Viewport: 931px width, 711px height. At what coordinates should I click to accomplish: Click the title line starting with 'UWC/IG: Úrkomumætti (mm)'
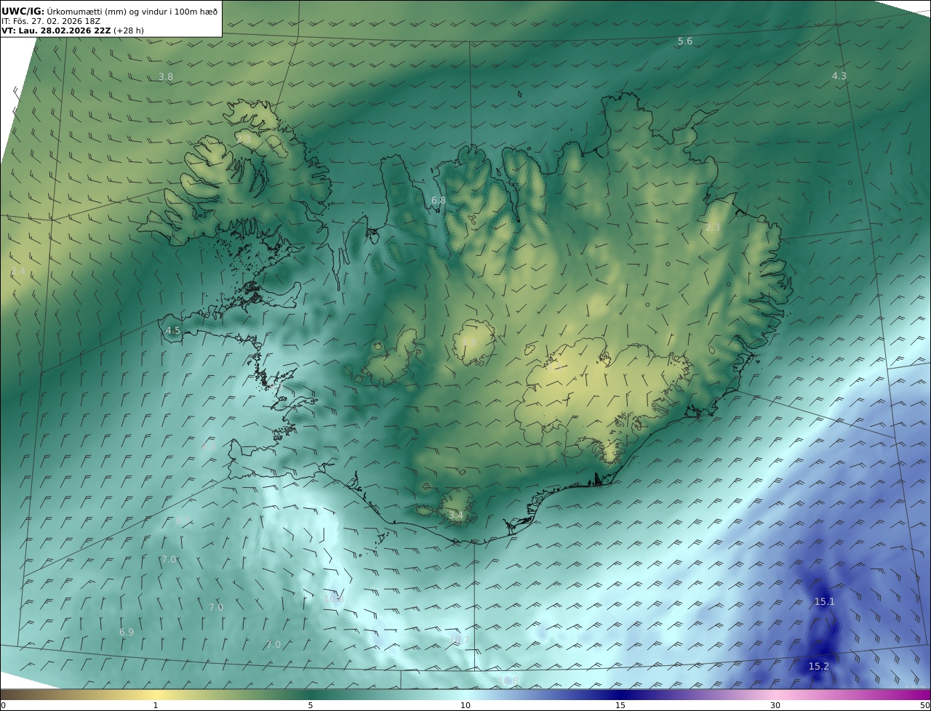coord(109,11)
